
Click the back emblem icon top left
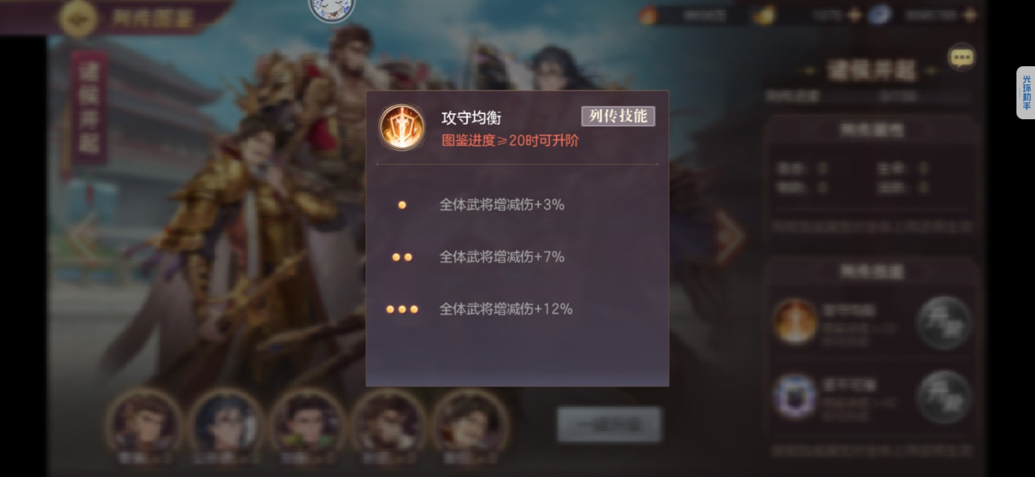(78, 18)
